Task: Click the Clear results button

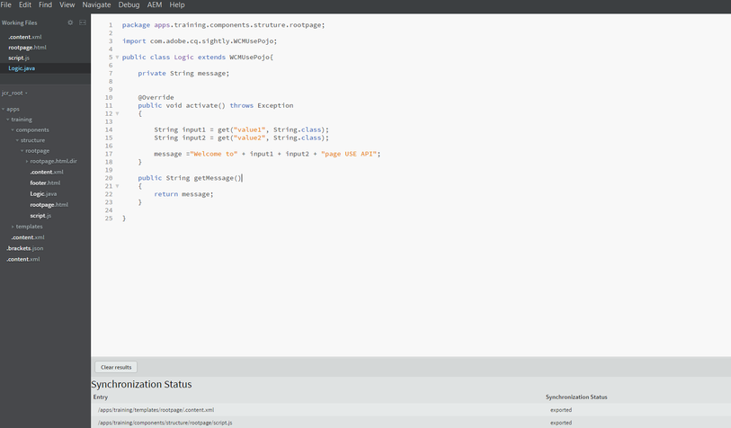Action: tap(116, 367)
